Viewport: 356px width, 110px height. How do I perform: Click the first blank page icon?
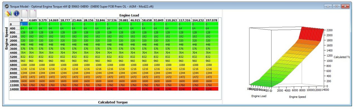point(25,13)
